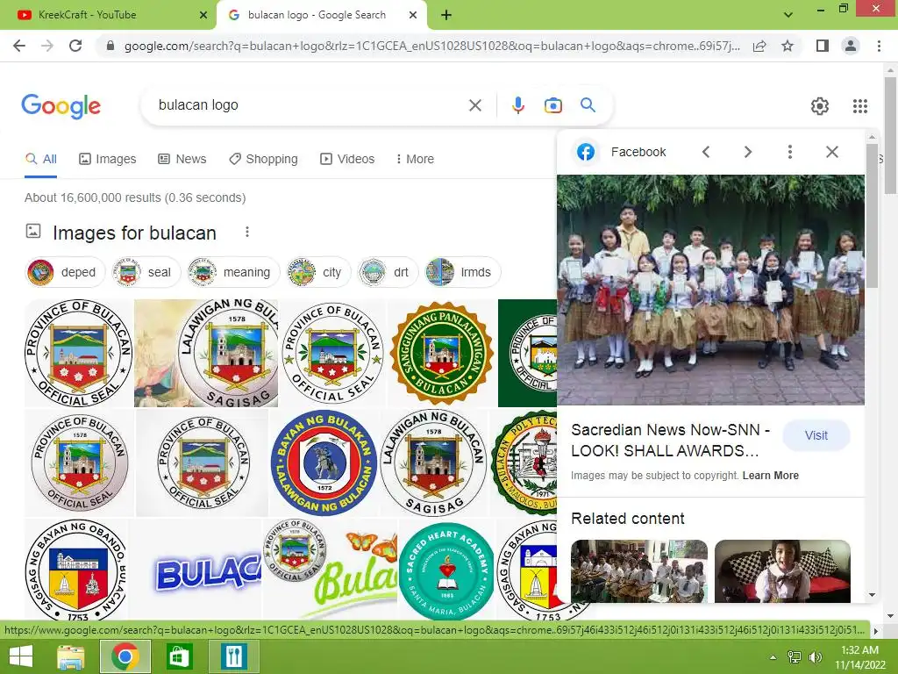Screen dimensions: 898x674
Task: Open network icon in system tray
Action: (795, 657)
